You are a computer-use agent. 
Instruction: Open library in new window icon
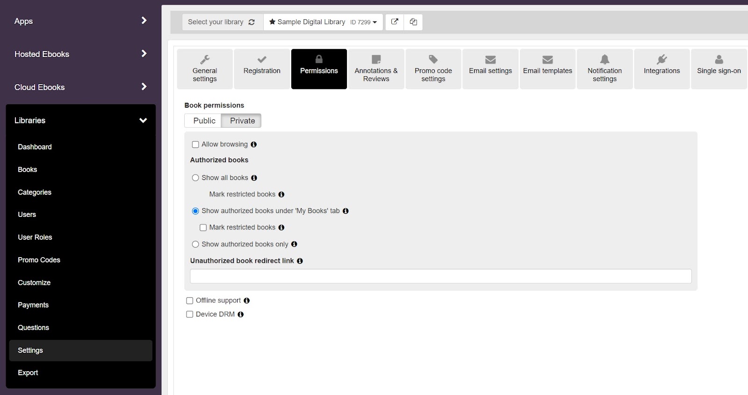coord(395,22)
